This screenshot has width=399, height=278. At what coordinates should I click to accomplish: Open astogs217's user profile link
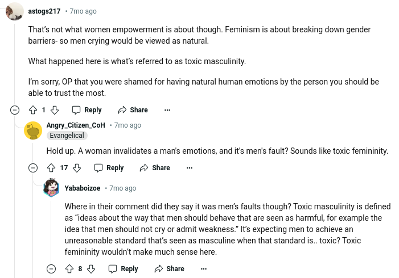click(x=44, y=11)
